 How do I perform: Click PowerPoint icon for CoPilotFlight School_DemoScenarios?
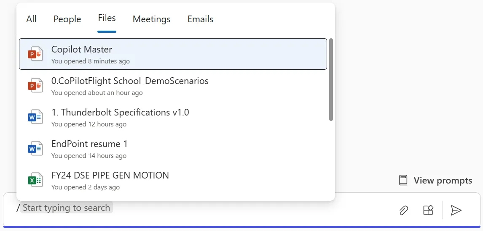coord(35,86)
